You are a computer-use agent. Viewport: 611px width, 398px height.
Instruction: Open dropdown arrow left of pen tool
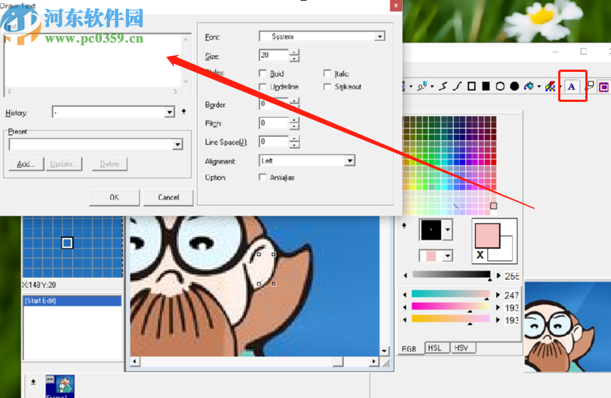411,86
